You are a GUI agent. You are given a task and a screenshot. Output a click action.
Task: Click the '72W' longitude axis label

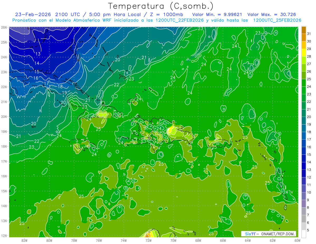pos(149,240)
